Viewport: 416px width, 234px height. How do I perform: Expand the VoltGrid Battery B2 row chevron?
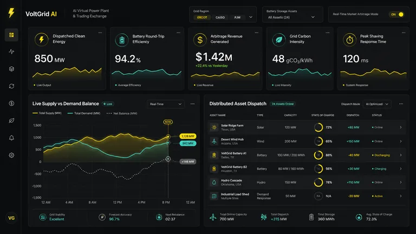(401, 169)
